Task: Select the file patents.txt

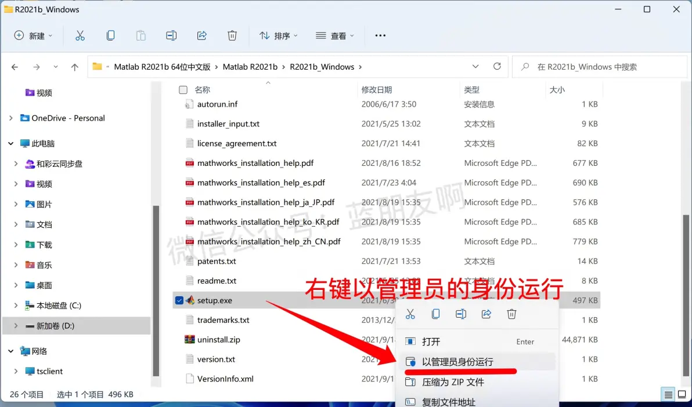Action: tap(216, 261)
